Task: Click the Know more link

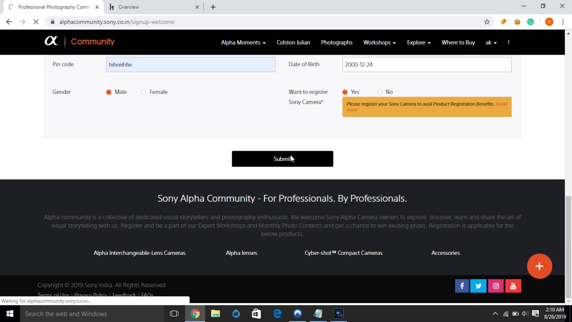Action: tap(501, 104)
